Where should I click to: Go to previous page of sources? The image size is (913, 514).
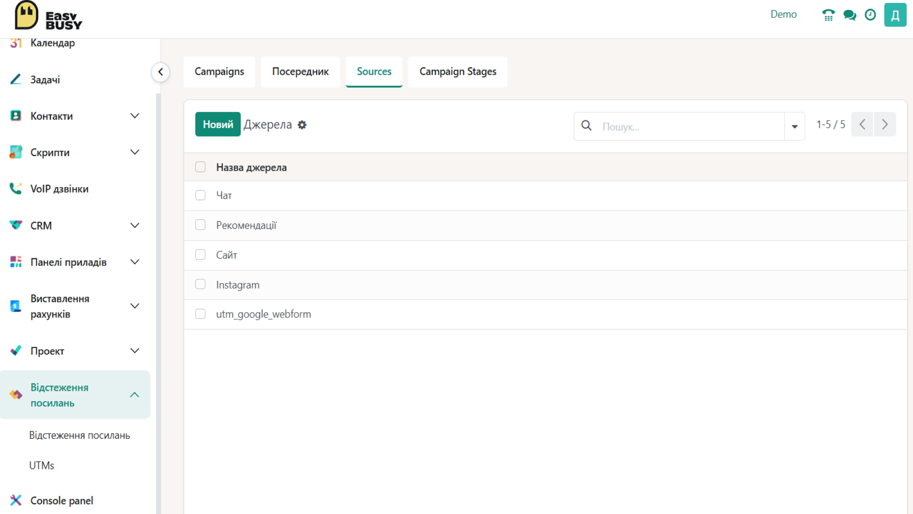click(x=862, y=124)
